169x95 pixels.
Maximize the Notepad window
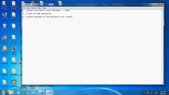tap(156, 4)
